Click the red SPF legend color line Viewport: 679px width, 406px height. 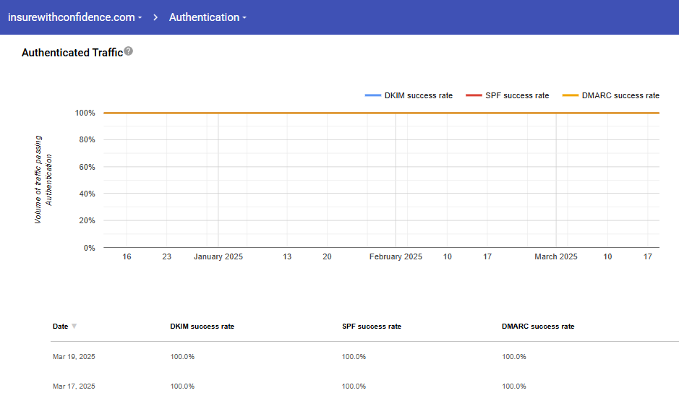(x=474, y=95)
